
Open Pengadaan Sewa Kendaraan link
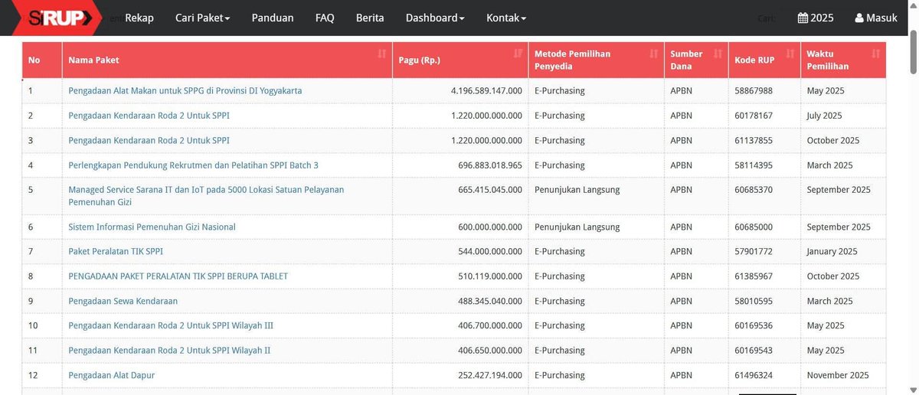[x=123, y=301]
